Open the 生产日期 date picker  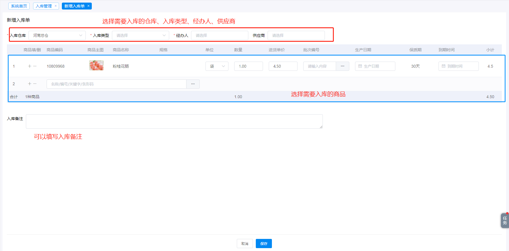375,66
